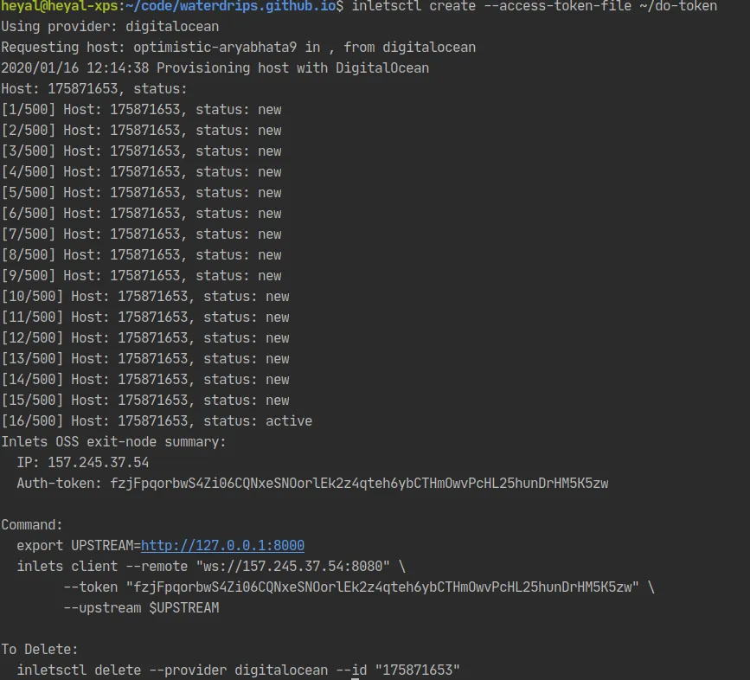Image resolution: width=750 pixels, height=680 pixels.
Task: Click the [13/500] status new line
Action: [145, 359]
